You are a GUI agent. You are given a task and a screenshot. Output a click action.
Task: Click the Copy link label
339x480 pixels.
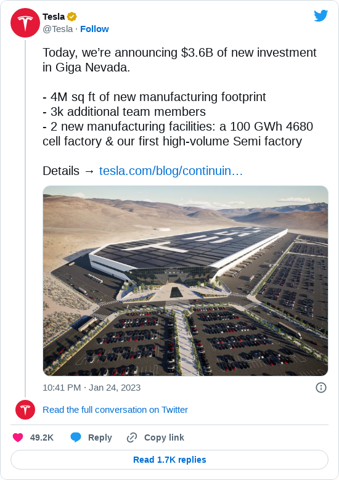pyautogui.click(x=164, y=437)
